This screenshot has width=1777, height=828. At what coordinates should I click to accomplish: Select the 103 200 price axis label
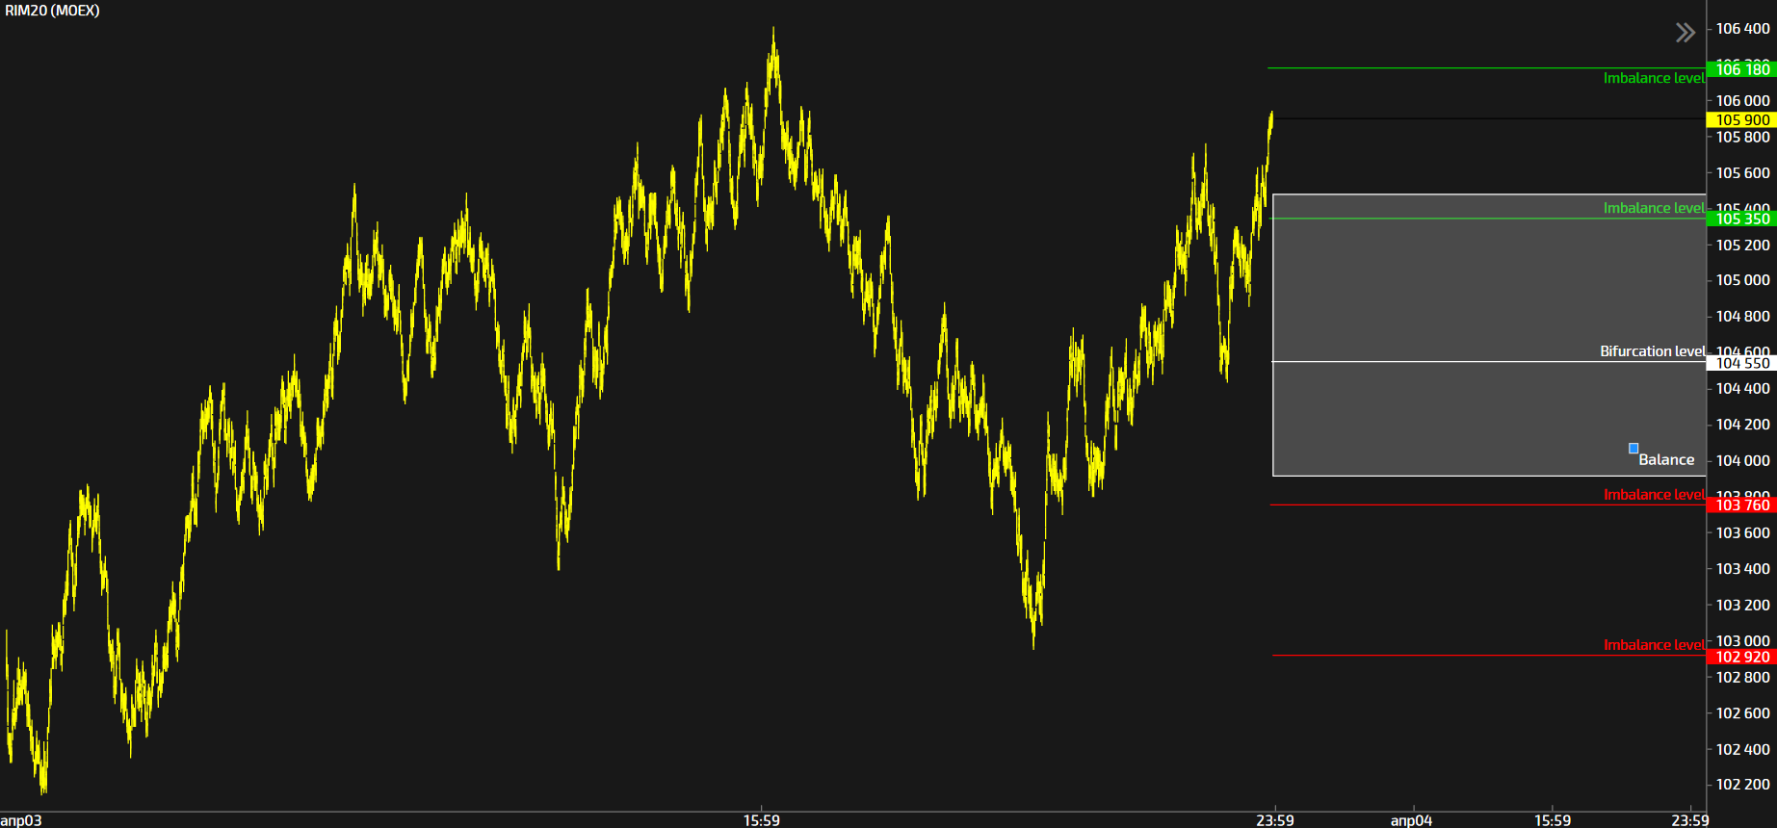tap(1743, 605)
